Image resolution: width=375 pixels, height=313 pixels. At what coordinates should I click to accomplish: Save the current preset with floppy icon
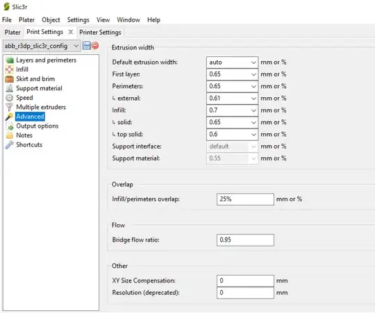(x=87, y=45)
